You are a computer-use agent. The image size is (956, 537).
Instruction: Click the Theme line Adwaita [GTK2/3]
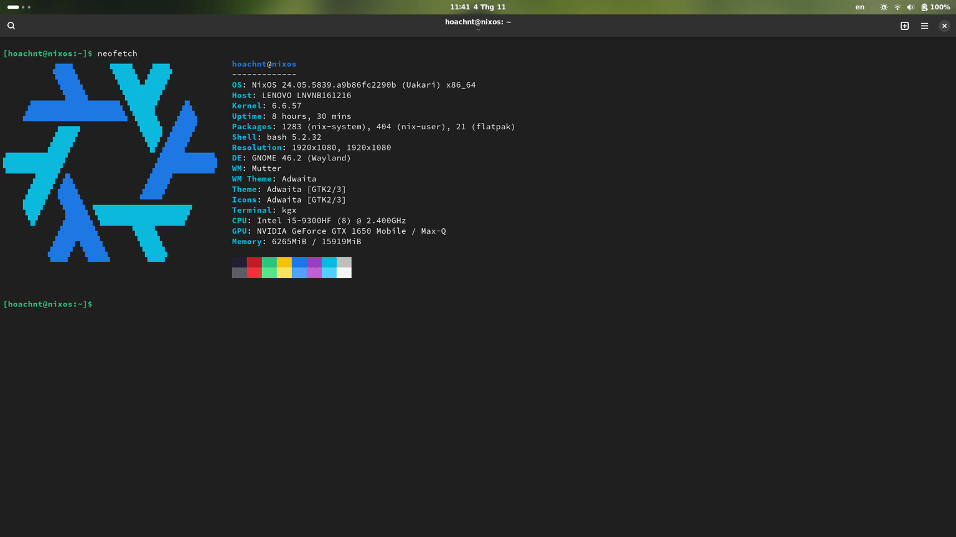[x=289, y=190]
